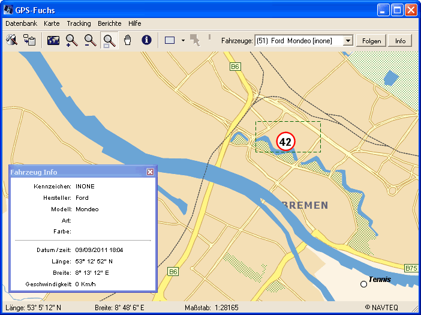The height and width of the screenshot is (315, 421).
Task: Close the Fahrzeug Info panel
Action: click(150, 172)
